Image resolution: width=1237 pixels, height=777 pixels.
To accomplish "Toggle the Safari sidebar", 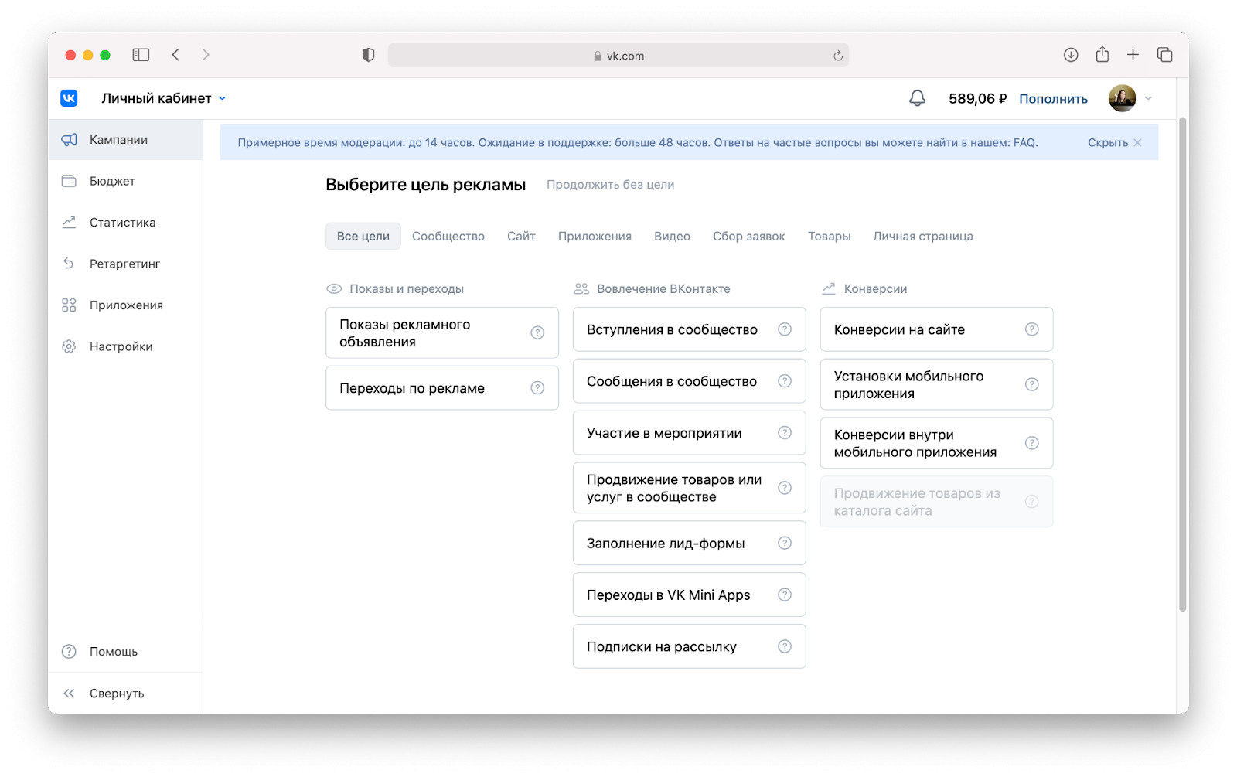I will [141, 55].
